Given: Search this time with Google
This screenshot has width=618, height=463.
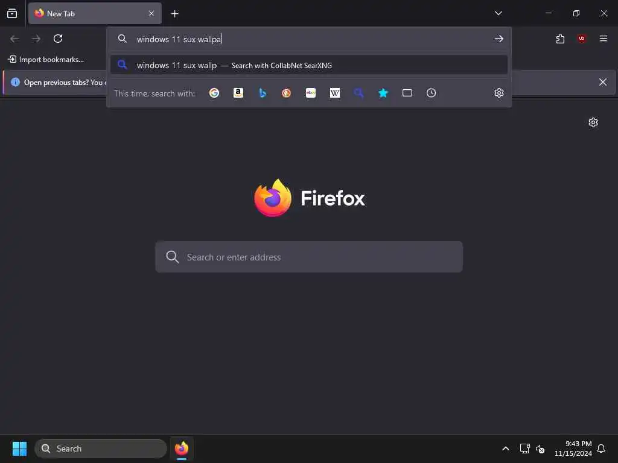Looking at the screenshot, I should (x=214, y=93).
